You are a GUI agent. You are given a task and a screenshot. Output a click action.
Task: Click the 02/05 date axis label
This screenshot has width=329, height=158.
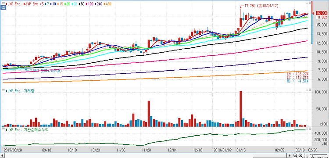[279, 150]
